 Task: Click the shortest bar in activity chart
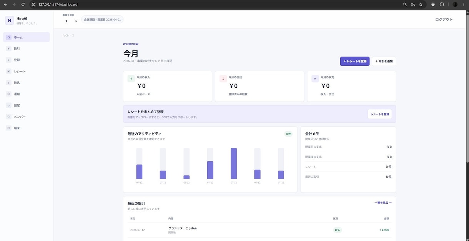tap(186, 177)
